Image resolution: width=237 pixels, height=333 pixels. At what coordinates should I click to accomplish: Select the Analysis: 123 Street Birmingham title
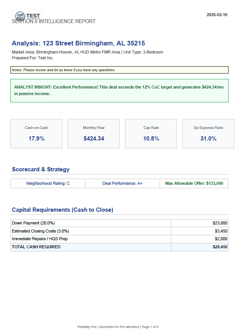tap(78, 43)
